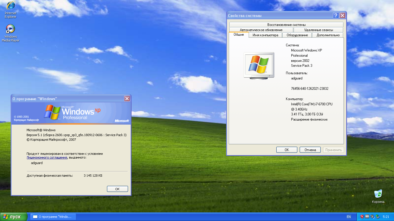Open the Автоматическое обновление tab
Screen dimensions: 394x221
point(261,30)
